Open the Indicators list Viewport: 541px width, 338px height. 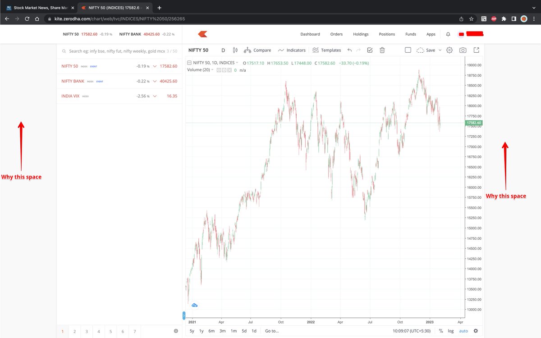[x=292, y=50]
